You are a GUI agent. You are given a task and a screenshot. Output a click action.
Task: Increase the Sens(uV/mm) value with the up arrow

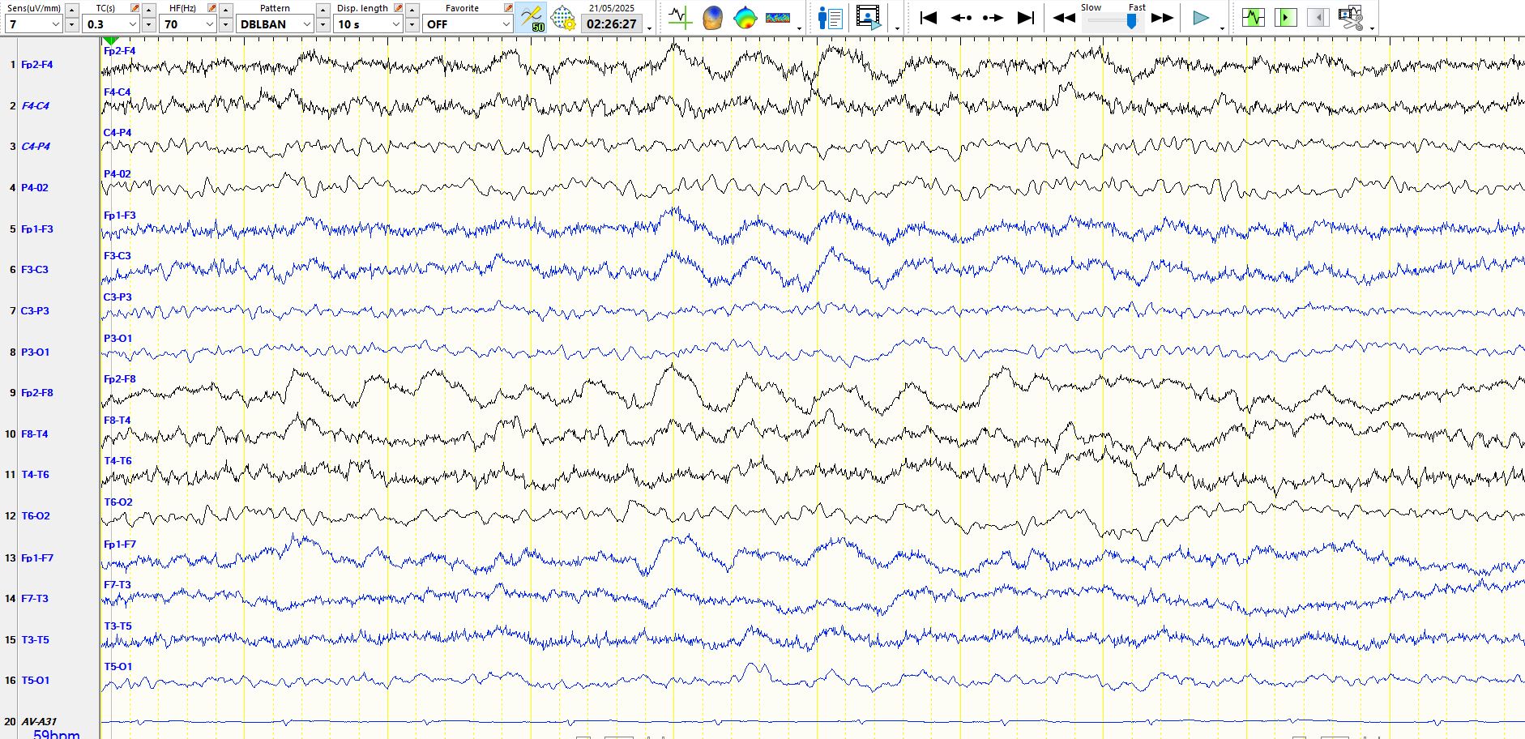[71, 10]
